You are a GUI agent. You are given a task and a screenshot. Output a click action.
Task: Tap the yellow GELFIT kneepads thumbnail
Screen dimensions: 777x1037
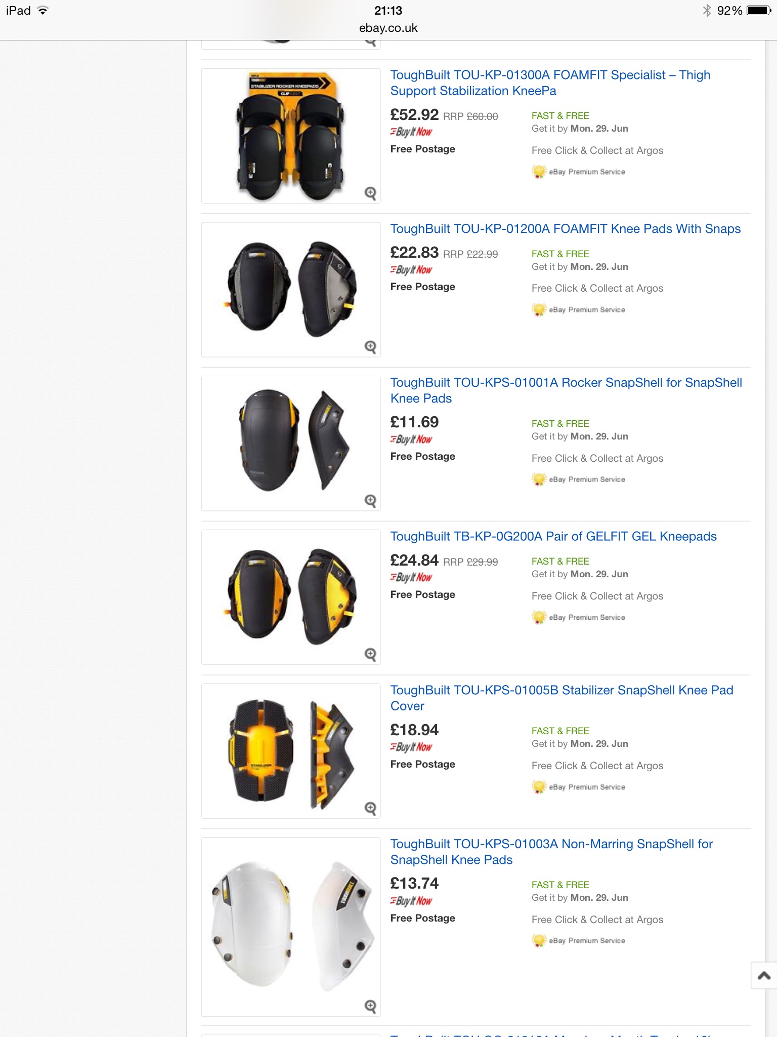pos(291,597)
